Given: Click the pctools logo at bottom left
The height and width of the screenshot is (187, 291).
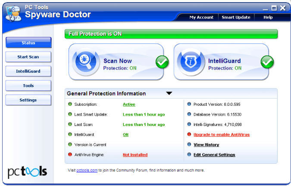Looking at the screenshot, I should click(x=27, y=172).
